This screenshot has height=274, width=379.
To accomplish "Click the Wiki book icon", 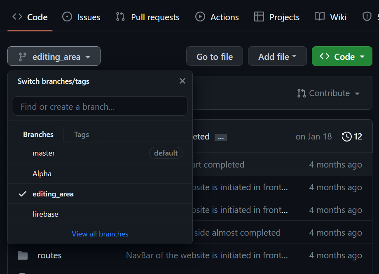I will pyautogui.click(x=320, y=17).
